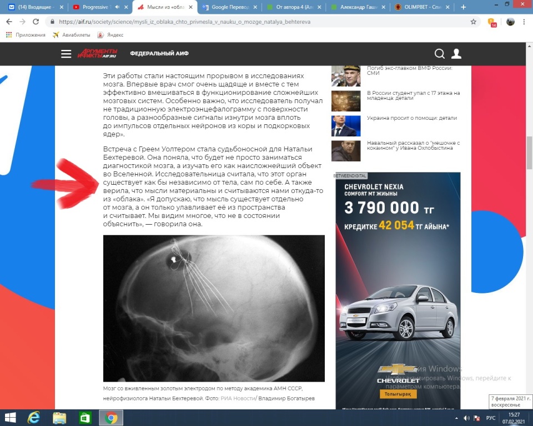Close the Google Переводчик tab
Viewport: 533px width, 426px height.
point(255,7)
